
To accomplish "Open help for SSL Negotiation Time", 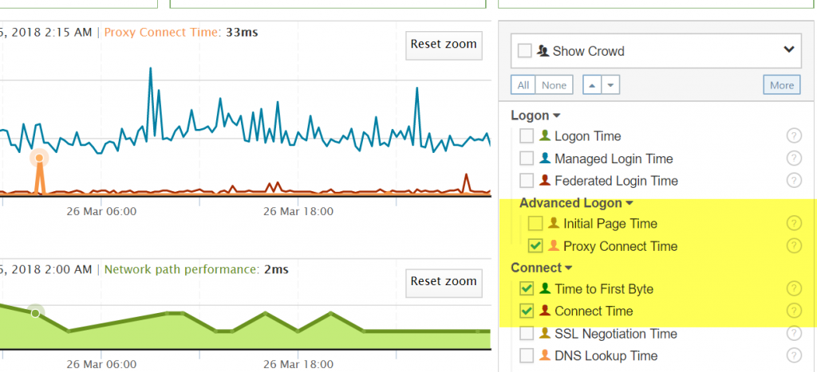I will (794, 334).
